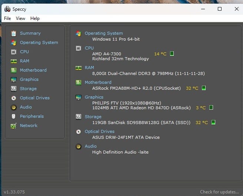The width and height of the screenshot is (243, 196).
Task: Click the Peripherals mouse icon in sidebar
Action: pos(14,117)
